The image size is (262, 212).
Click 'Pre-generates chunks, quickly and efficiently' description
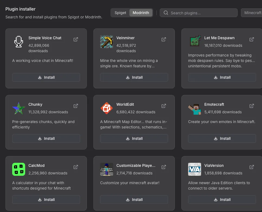(43, 124)
